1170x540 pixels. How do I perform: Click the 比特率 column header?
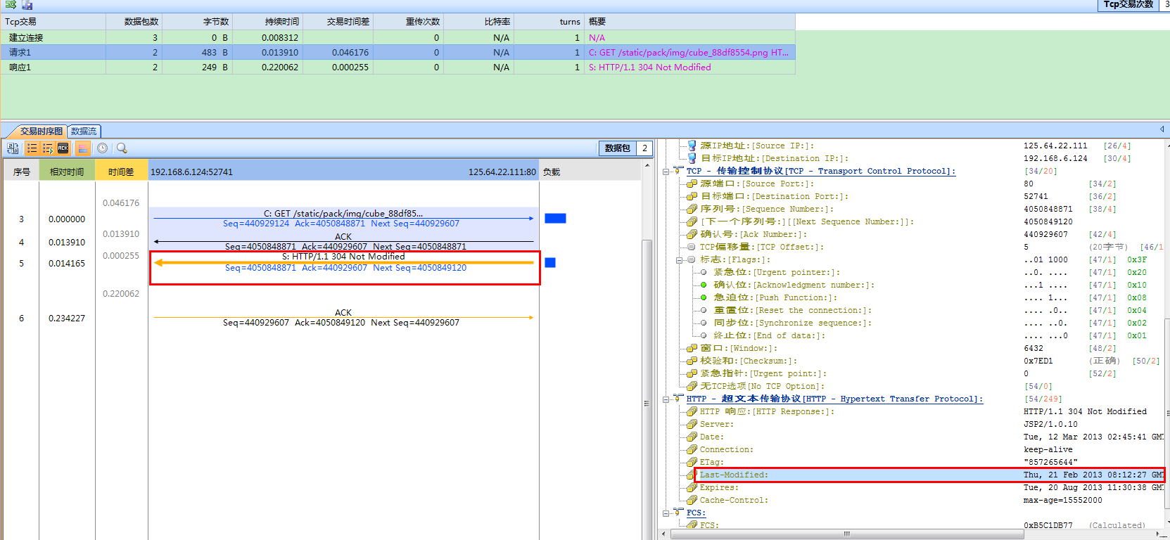pyautogui.click(x=478, y=22)
